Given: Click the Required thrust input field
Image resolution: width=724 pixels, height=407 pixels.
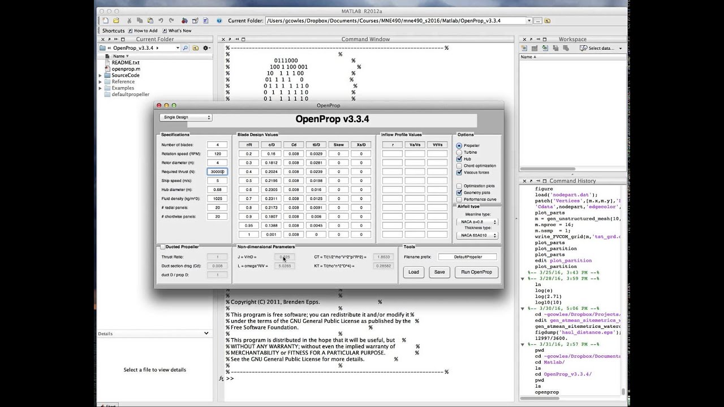Looking at the screenshot, I should 217,171.
